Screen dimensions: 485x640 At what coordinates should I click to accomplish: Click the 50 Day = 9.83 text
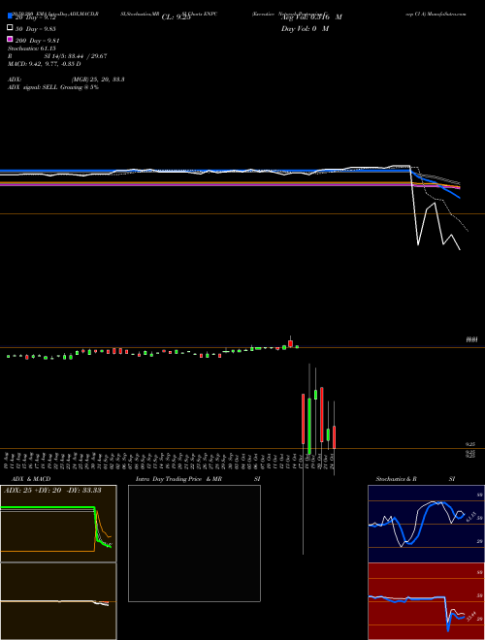tap(36, 29)
